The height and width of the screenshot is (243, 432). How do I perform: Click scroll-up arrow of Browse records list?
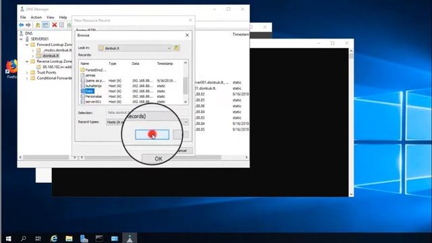click(x=186, y=63)
